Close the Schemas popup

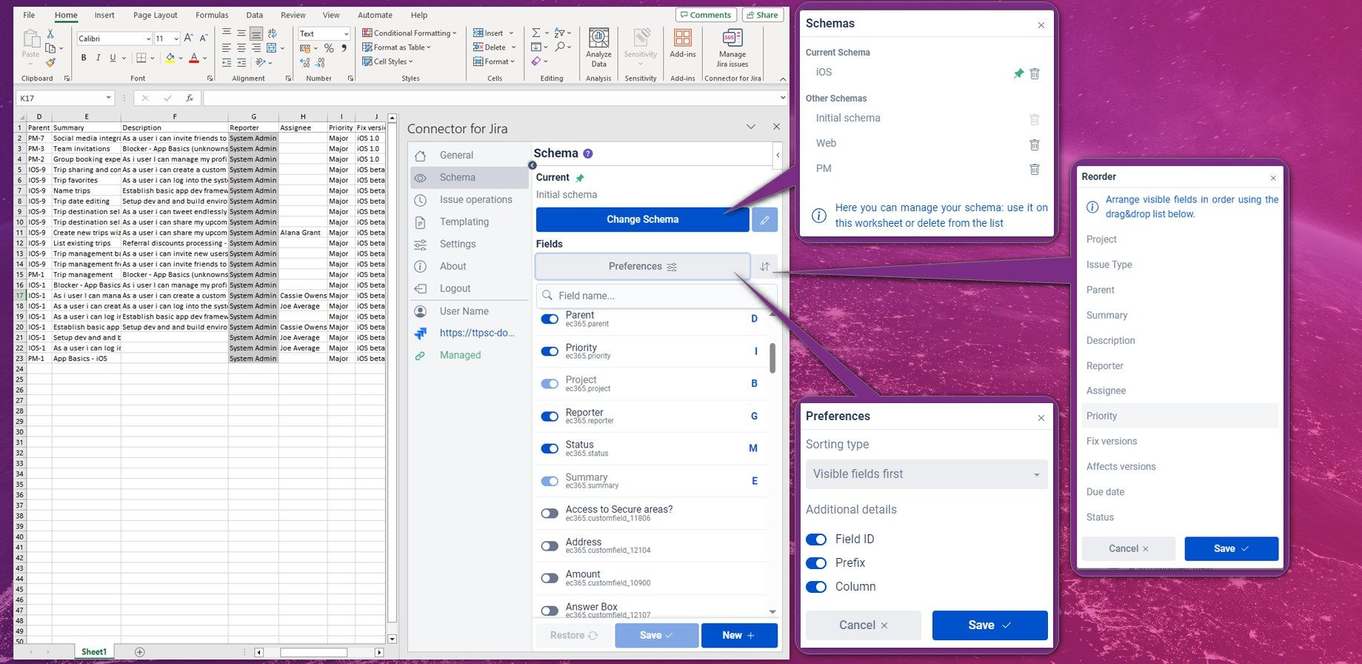[1041, 25]
